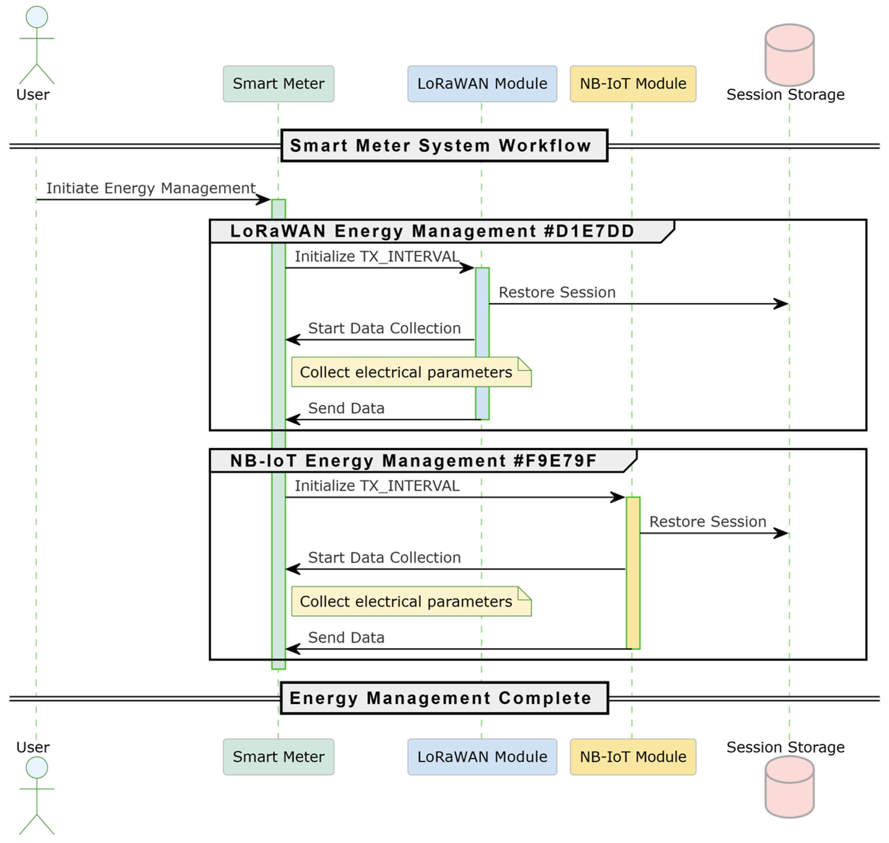Click the User actor icon at bottom
This screenshot has width=889, height=843.
coord(36,795)
